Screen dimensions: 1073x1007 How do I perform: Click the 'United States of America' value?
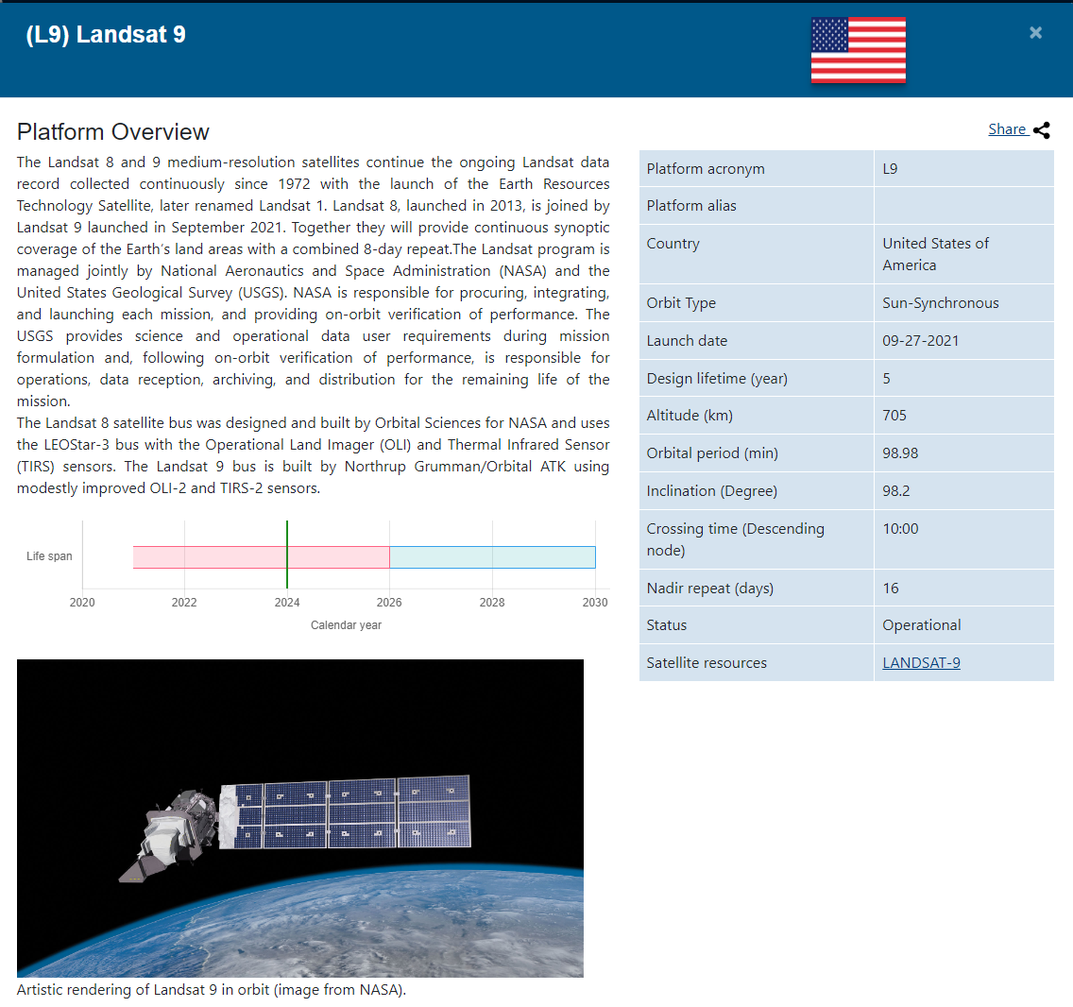point(935,254)
